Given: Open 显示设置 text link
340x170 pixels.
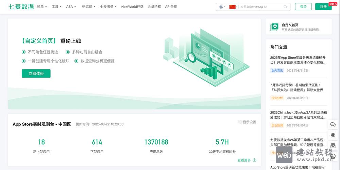Looking at the screenshot, I should (249, 122).
